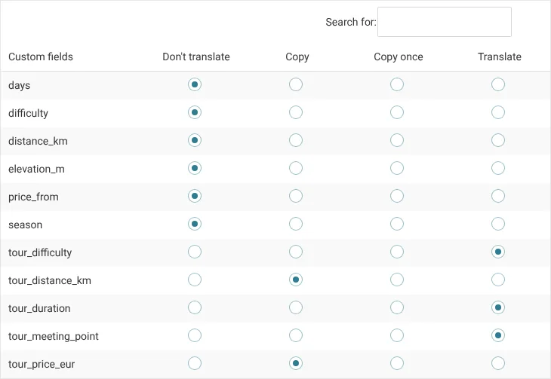The height and width of the screenshot is (379, 551).
Task: Select Translate for tour_difficulty field
Action: [498, 252]
